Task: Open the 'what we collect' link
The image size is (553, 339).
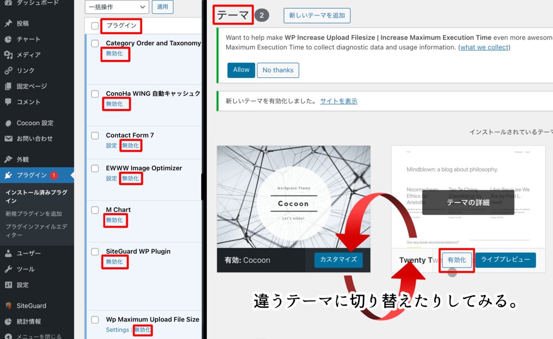Action: click(x=484, y=47)
